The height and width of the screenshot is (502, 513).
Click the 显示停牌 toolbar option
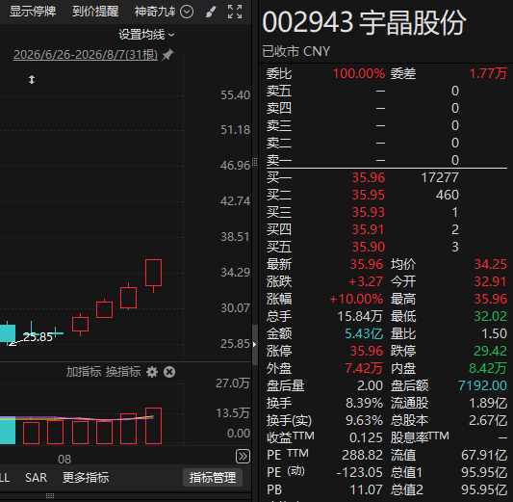33,12
